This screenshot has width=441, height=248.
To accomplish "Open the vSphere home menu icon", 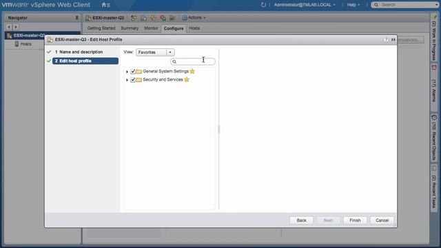I will [x=105, y=5].
